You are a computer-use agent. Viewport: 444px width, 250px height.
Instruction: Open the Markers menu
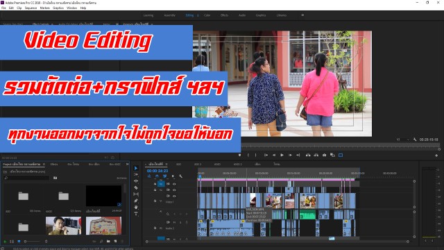44,8
